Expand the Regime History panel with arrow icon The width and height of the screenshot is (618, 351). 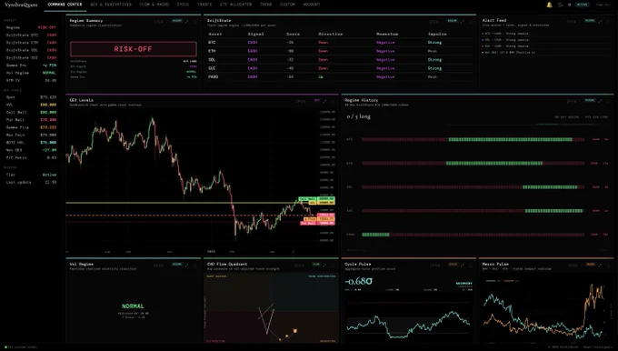click(x=600, y=101)
